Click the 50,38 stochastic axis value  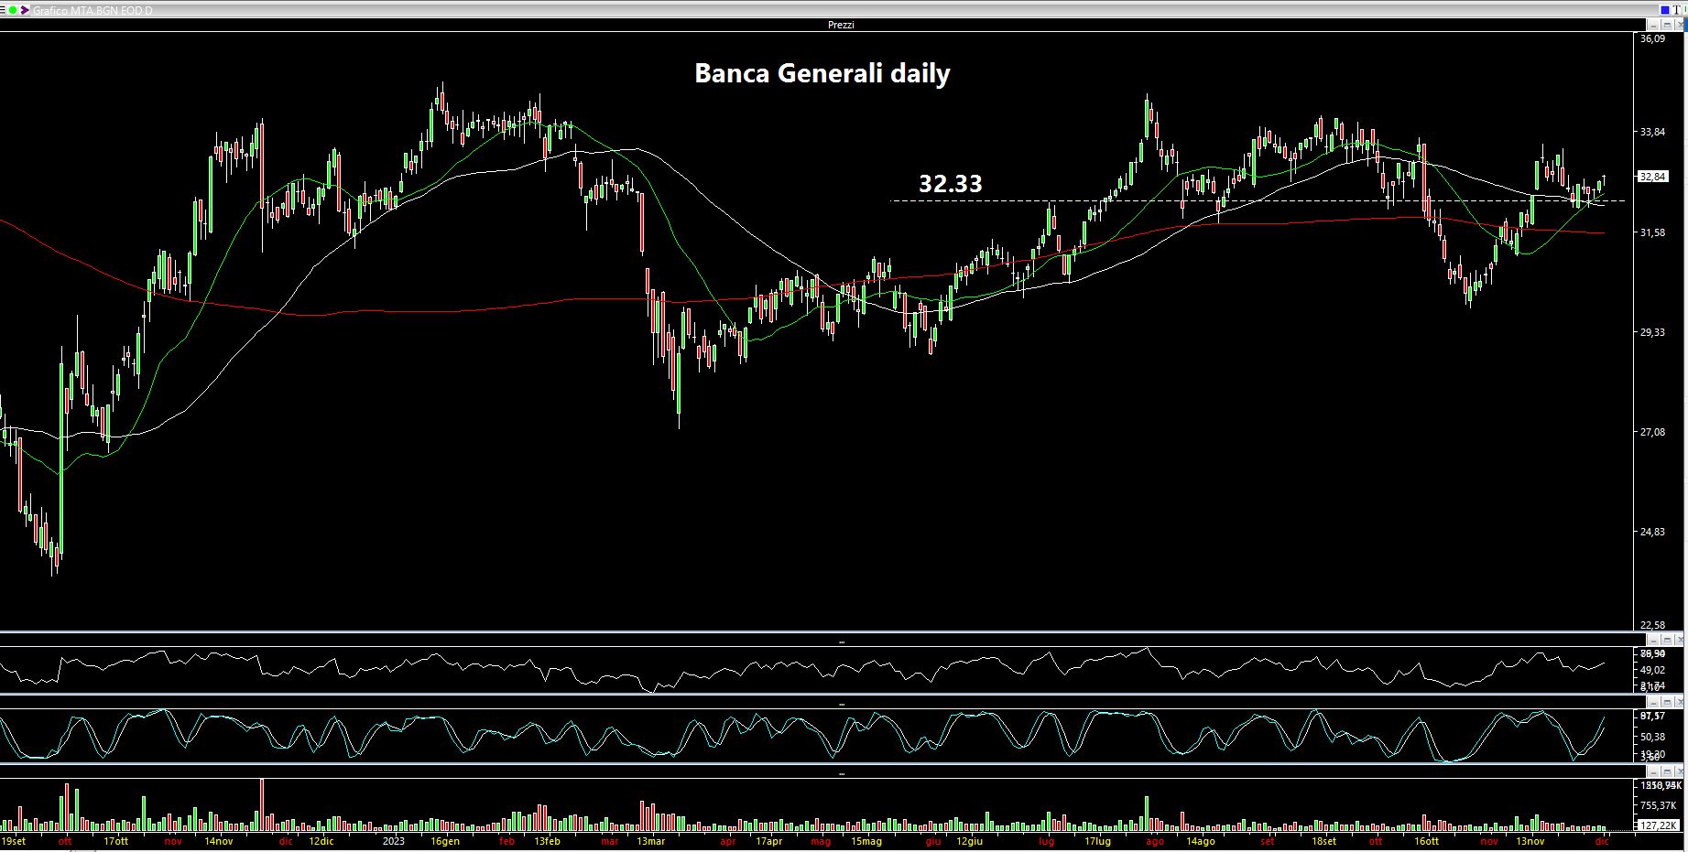tap(1653, 737)
